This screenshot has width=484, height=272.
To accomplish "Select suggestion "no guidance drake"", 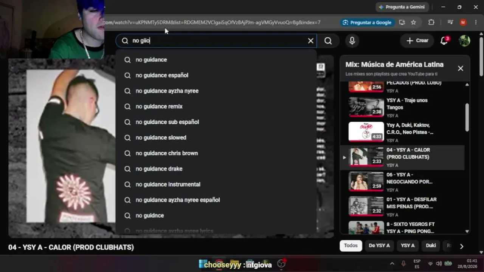I will [216, 169].
